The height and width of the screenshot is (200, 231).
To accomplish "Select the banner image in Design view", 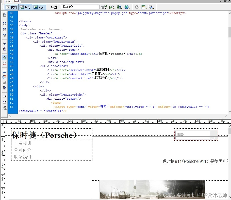I will click(152, 190).
